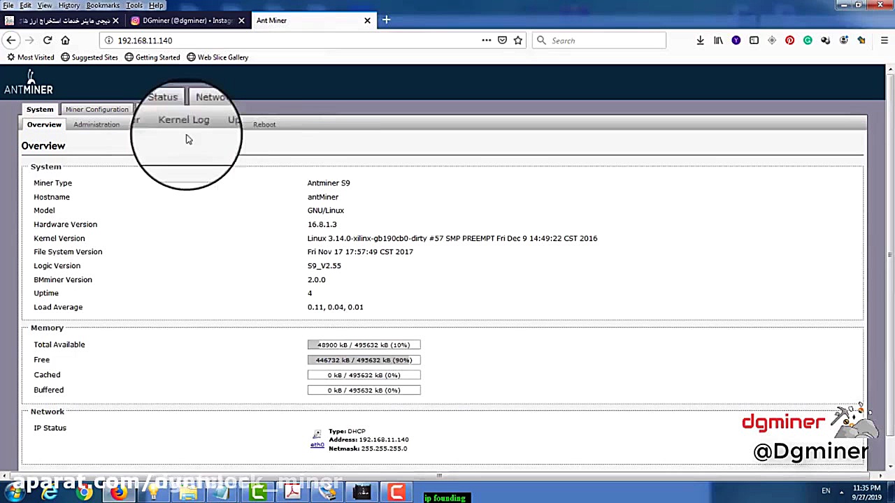Viewport: 895px width, 503px height.
Task: Click the hardware version value 16.8.1.3
Action: click(x=322, y=224)
